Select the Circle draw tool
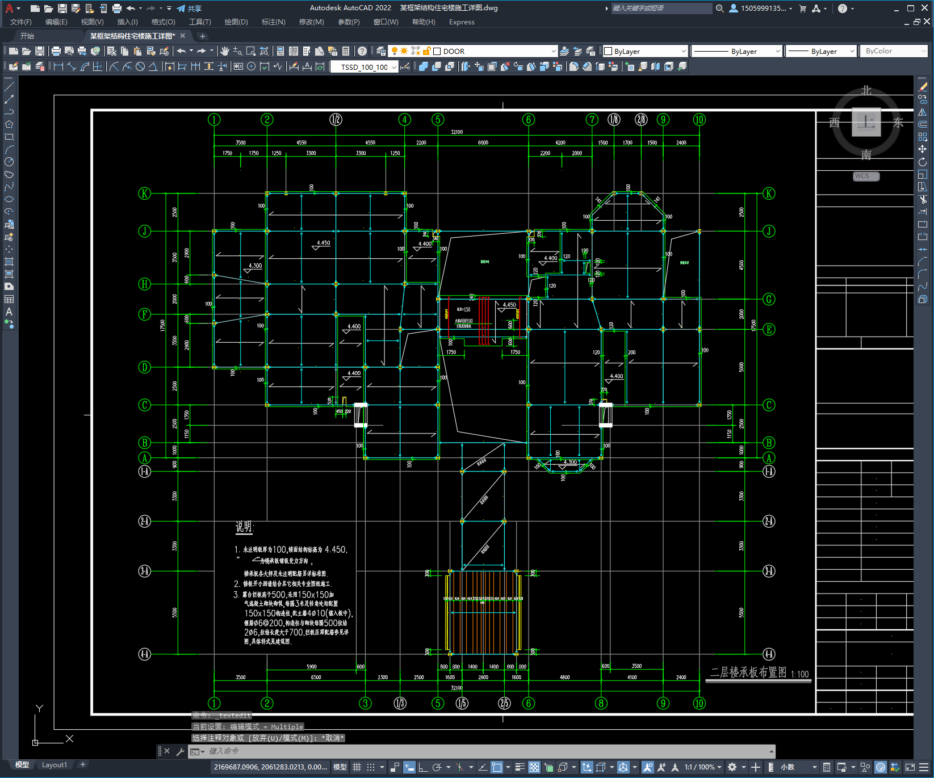Image resolution: width=934 pixels, height=778 pixels. [9, 162]
